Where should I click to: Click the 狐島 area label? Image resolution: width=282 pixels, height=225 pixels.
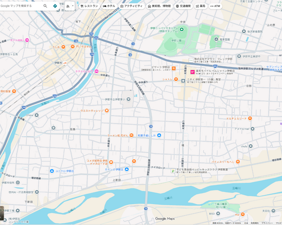tap(73, 129)
